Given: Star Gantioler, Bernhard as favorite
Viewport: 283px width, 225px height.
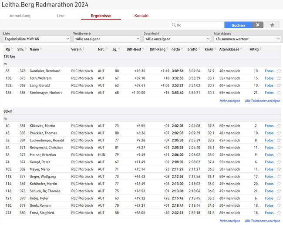Looking at the screenshot, I should pos(279,71).
